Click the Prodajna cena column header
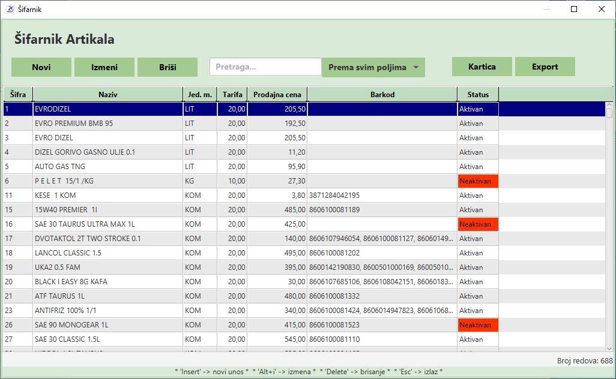The width and height of the screenshot is (616, 379). coord(277,94)
